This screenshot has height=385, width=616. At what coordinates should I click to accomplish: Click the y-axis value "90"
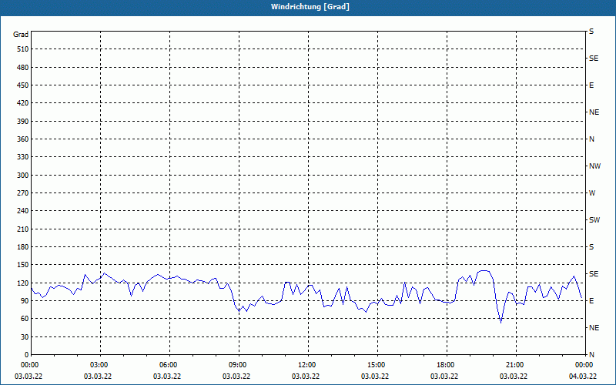[x=25, y=301]
